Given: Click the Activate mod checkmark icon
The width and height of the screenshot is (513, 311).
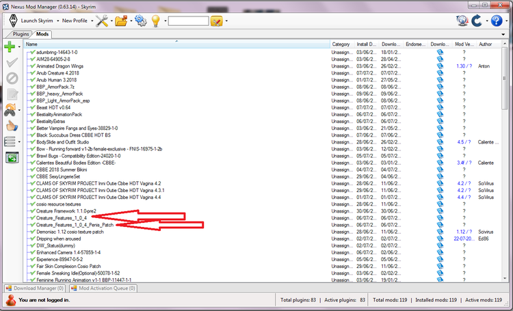Looking at the screenshot, I should 12,62.
